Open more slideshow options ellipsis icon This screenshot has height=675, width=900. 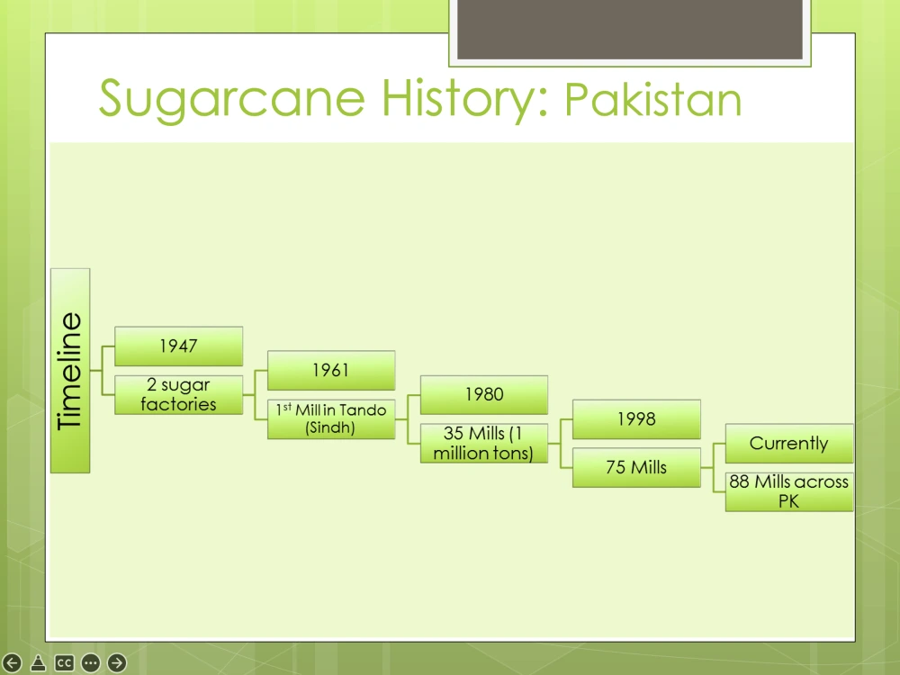click(x=91, y=663)
